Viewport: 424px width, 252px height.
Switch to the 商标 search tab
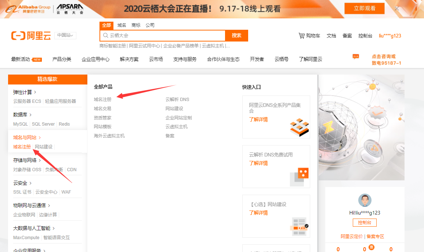click(x=135, y=26)
